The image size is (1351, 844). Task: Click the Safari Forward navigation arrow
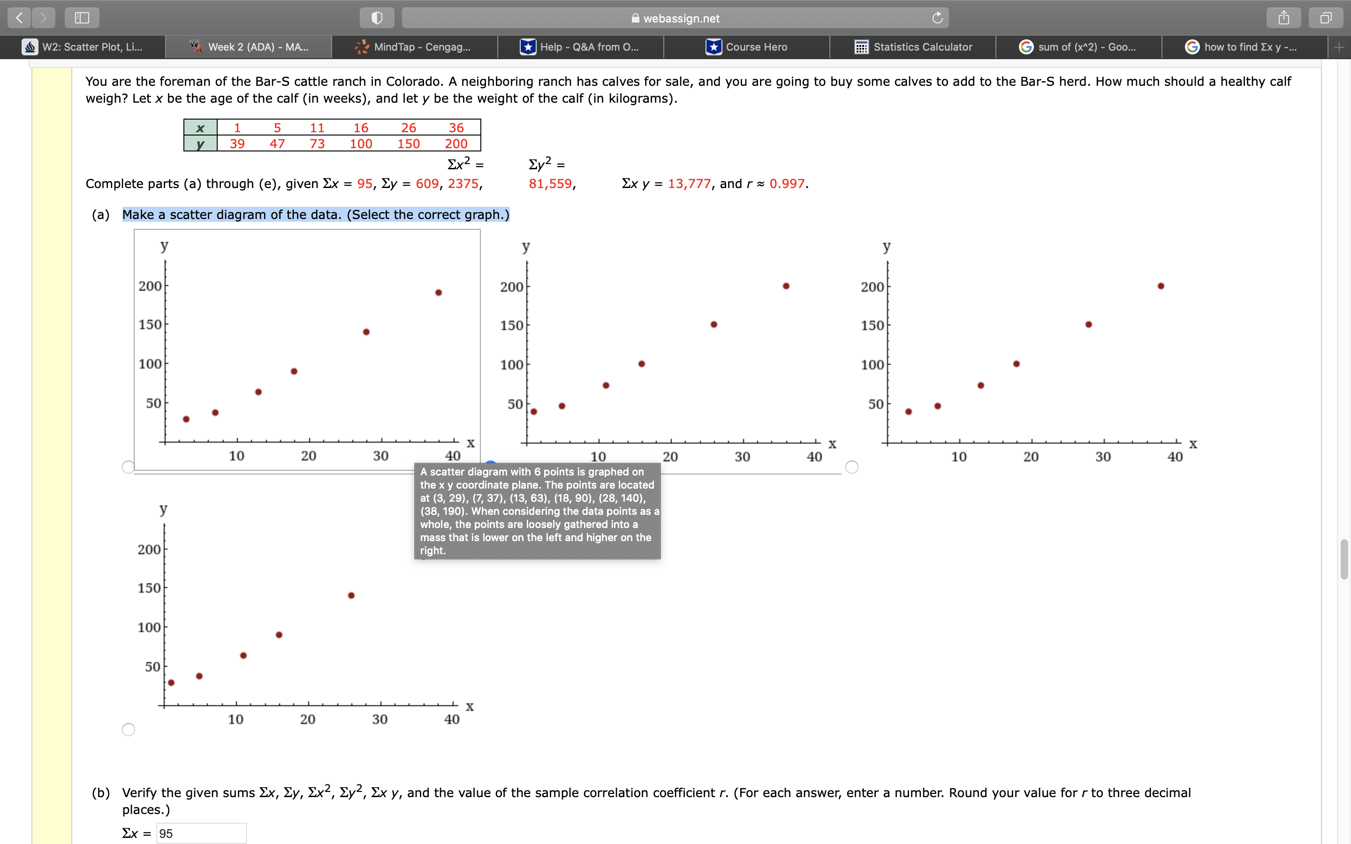[44, 17]
